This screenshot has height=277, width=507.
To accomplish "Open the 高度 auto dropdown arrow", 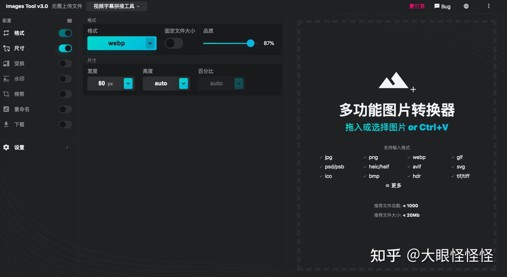I will click(184, 83).
